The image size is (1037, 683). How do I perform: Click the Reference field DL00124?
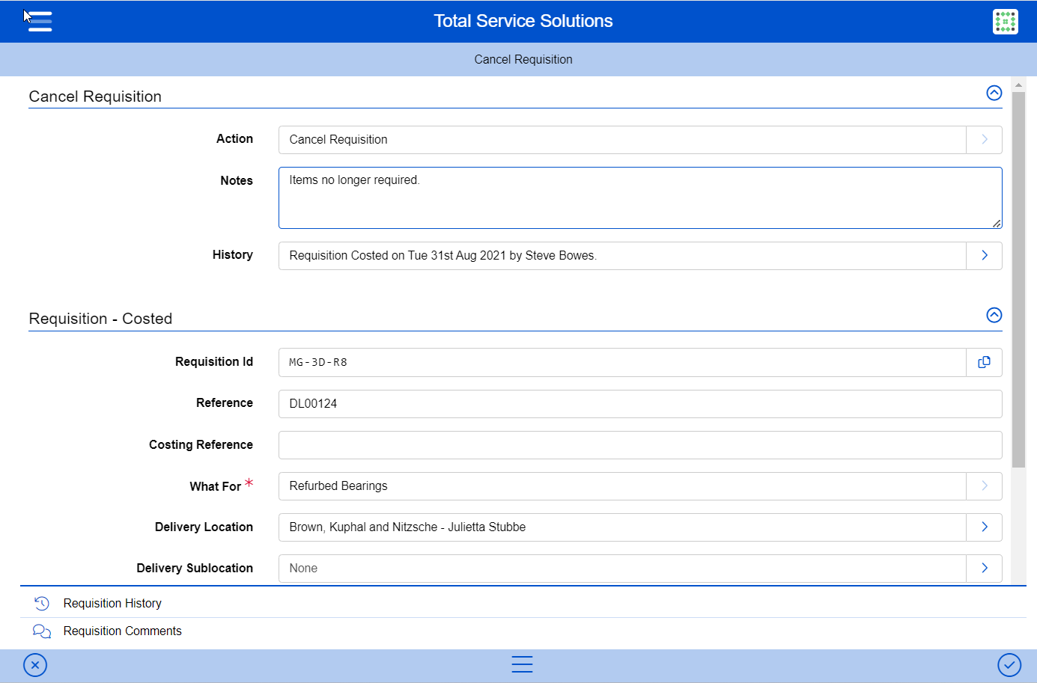pos(640,404)
